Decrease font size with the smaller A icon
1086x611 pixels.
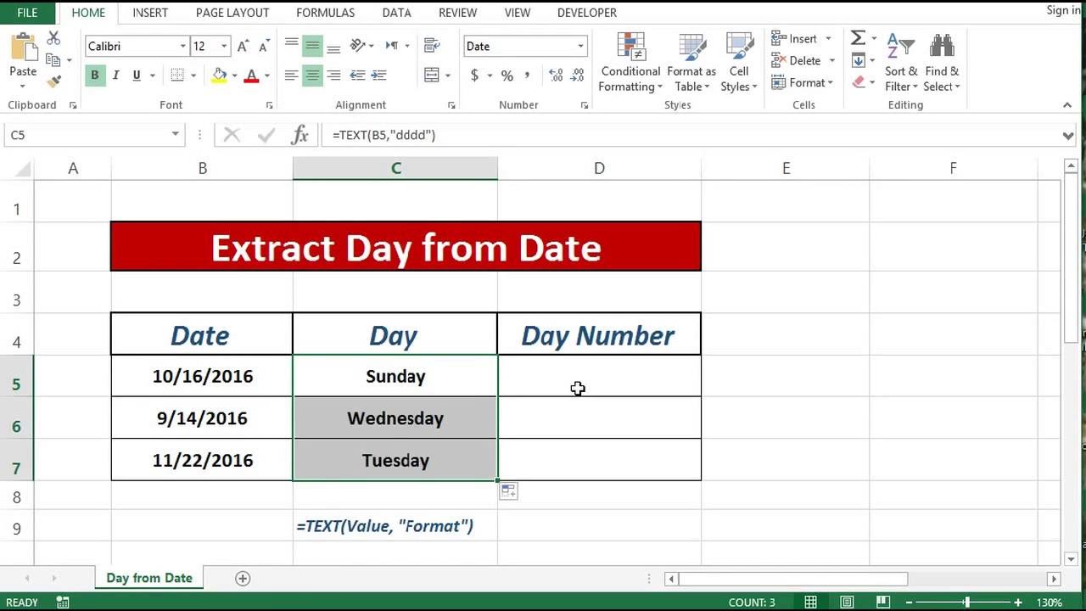pyautogui.click(x=263, y=47)
